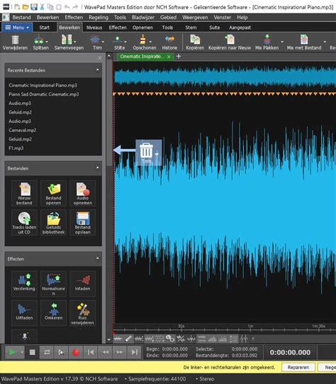Apply the Normaliseren effect icon
Screen dimensions: 336x384
point(53,284)
